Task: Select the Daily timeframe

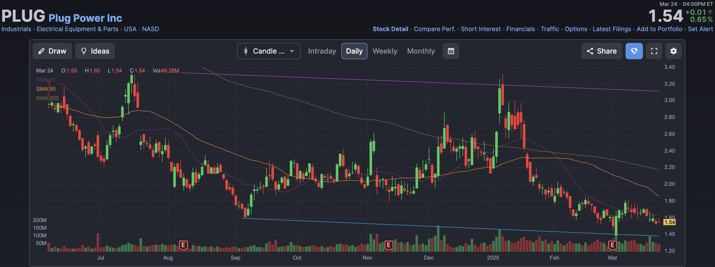Action: [354, 51]
